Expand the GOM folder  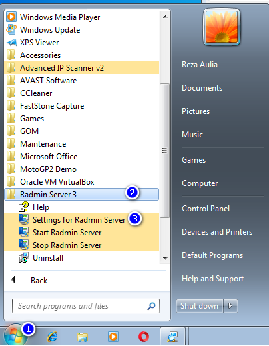click(x=29, y=131)
